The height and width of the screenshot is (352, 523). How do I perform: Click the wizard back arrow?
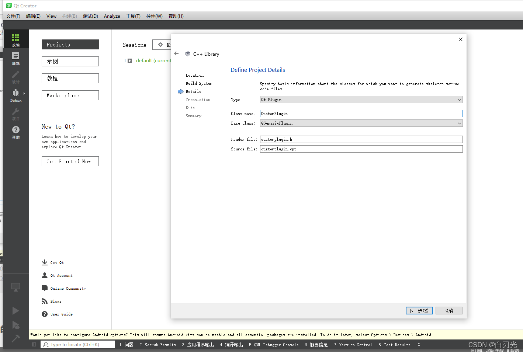(176, 53)
